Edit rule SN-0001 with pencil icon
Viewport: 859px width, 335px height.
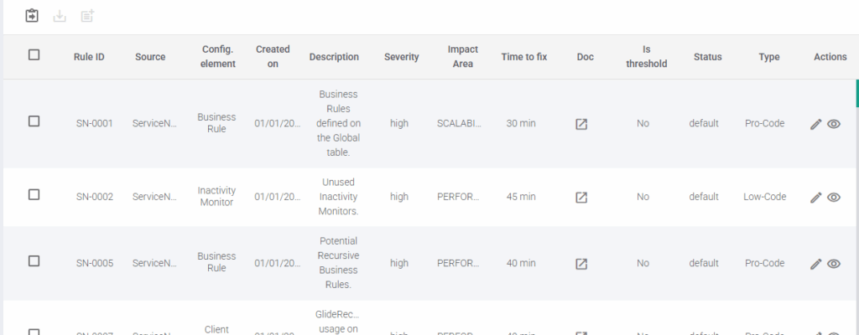click(815, 124)
